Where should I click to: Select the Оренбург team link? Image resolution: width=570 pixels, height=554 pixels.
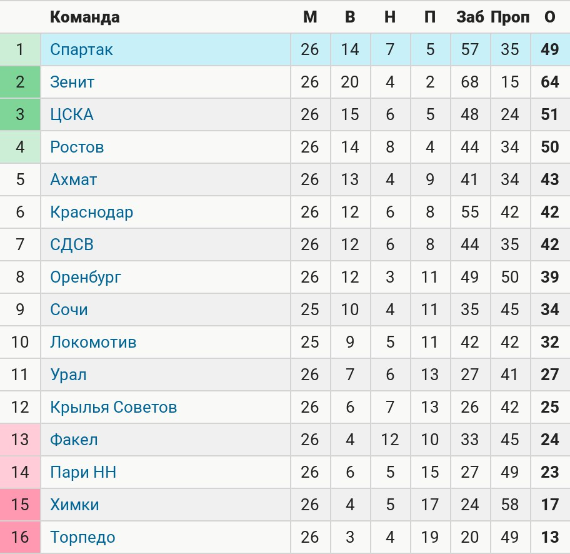click(86, 278)
